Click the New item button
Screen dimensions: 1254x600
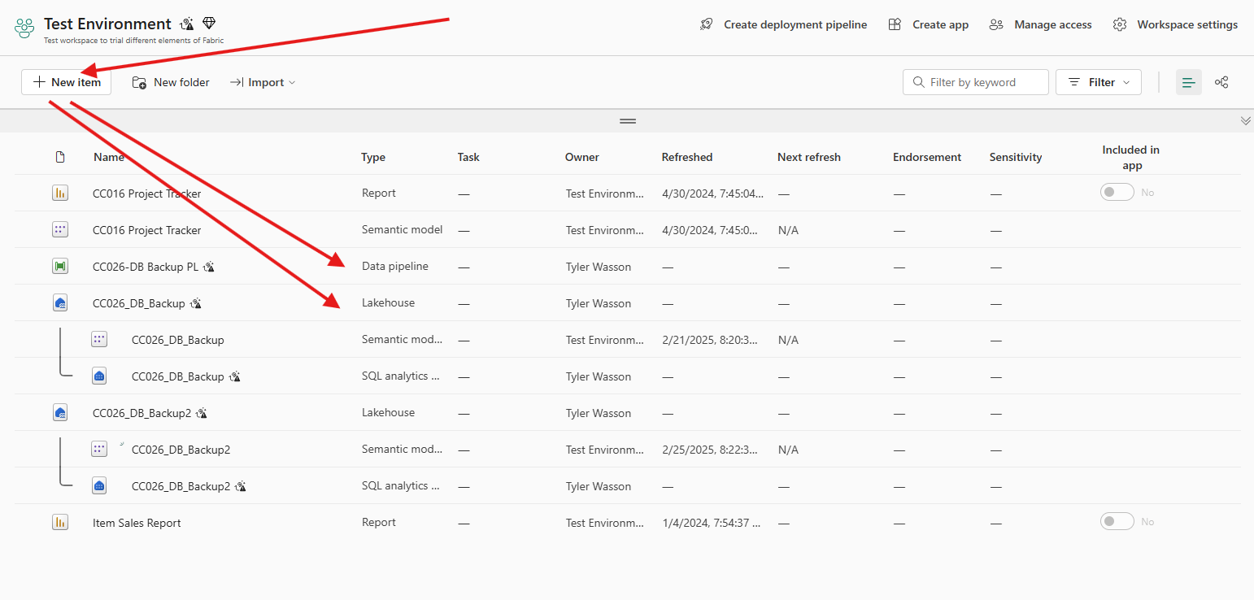(x=66, y=82)
